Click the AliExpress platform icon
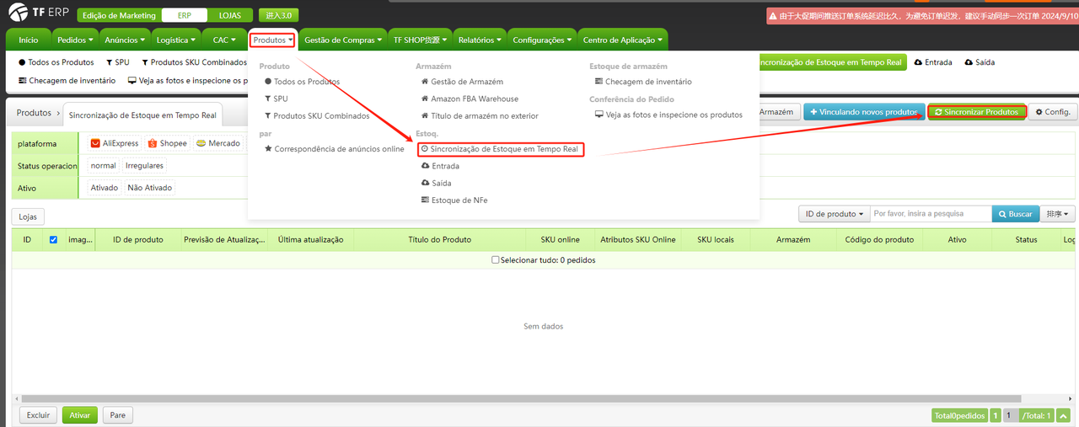 point(95,144)
